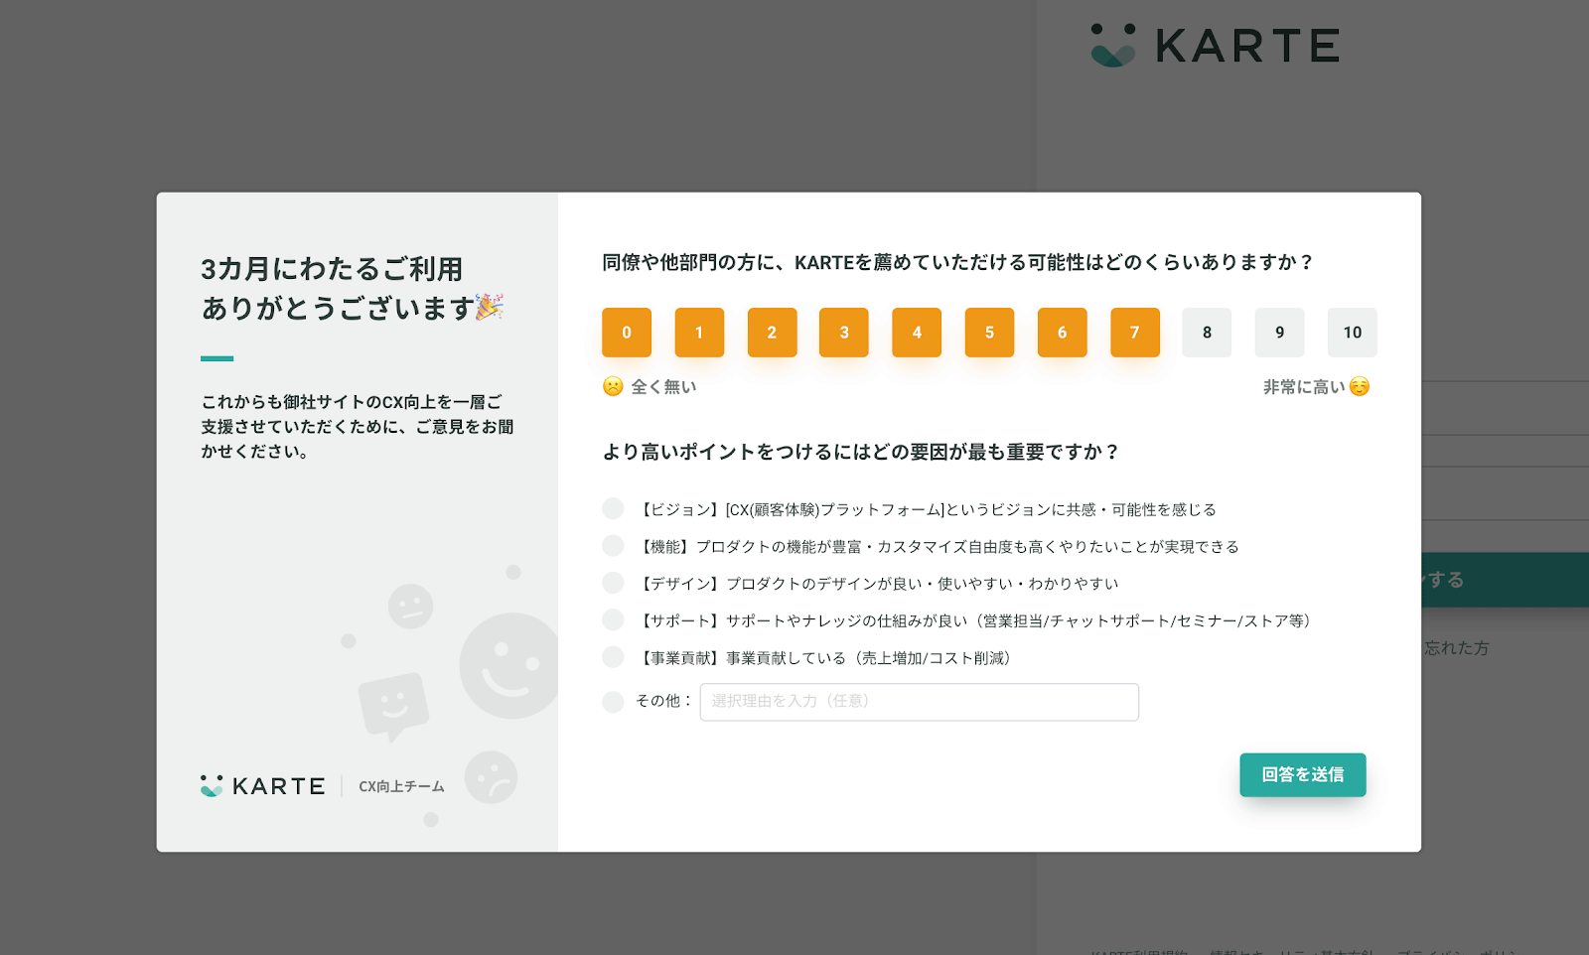The height and width of the screenshot is (955, 1589).
Task: Select score 0 on the rating scale
Action: click(627, 333)
